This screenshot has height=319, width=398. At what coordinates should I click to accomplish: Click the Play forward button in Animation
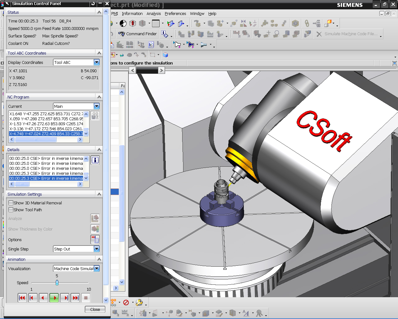(x=54, y=298)
